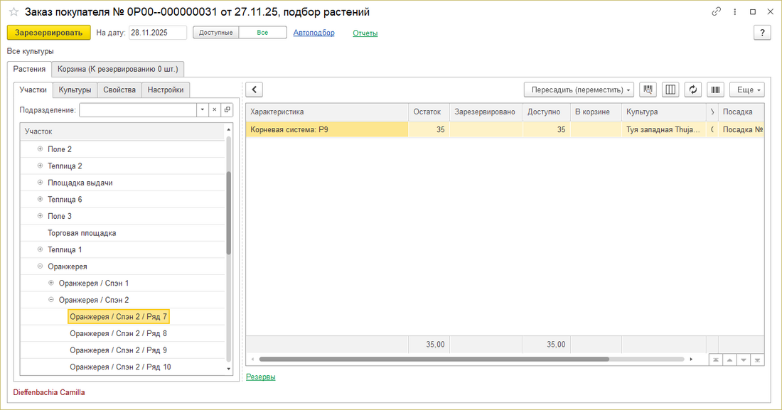
Task: Click the table's horizontal scroll left arrow
Action: tap(253, 359)
